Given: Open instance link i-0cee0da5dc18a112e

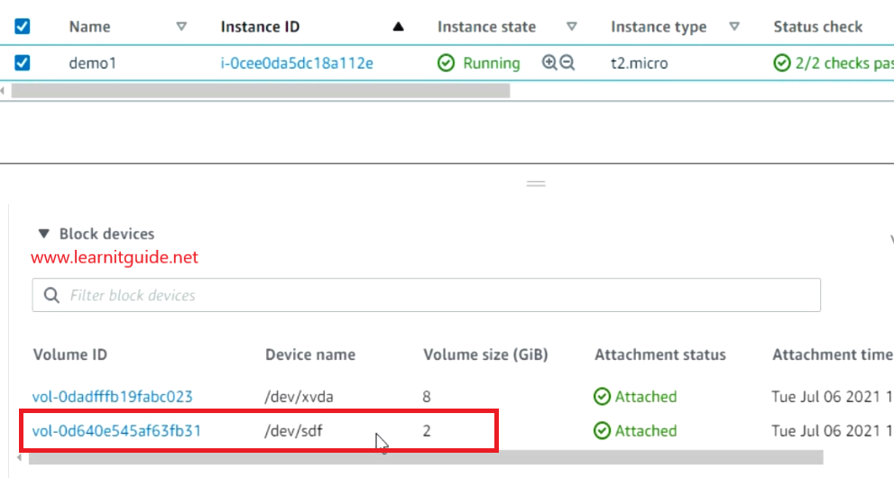Looking at the screenshot, I should coord(297,62).
